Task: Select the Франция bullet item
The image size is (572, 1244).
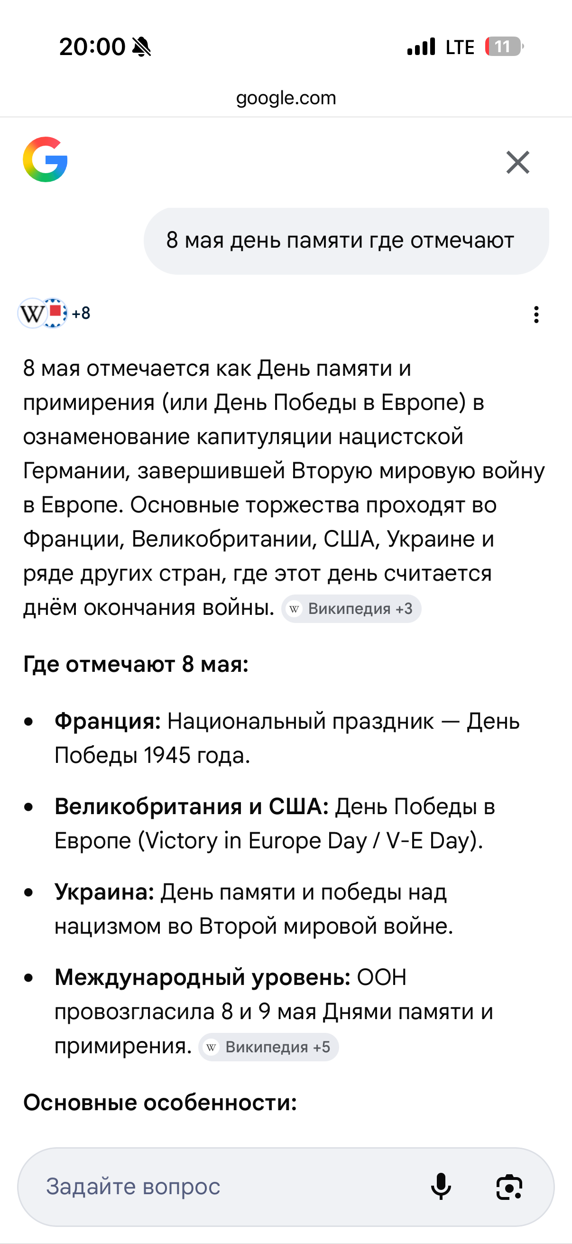Action: tap(287, 738)
